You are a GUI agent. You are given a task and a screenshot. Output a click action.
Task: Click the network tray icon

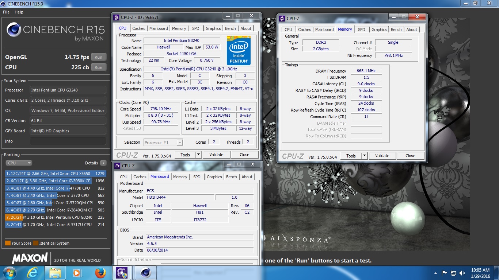[x=453, y=273]
